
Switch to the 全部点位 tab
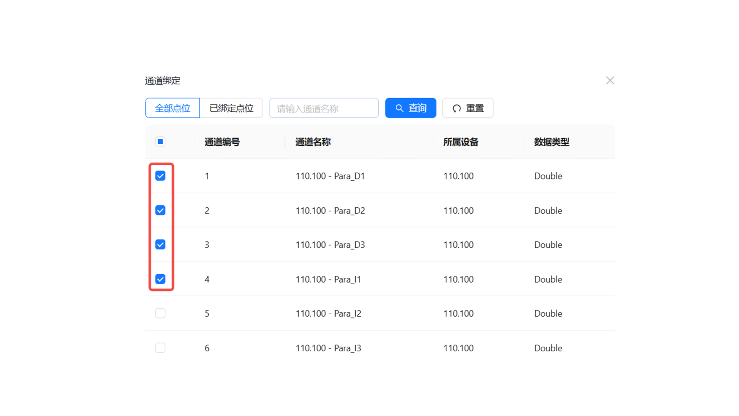172,108
